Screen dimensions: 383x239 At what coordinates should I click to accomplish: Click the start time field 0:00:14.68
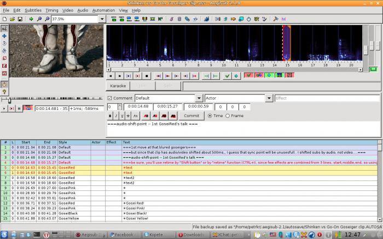[138, 107]
